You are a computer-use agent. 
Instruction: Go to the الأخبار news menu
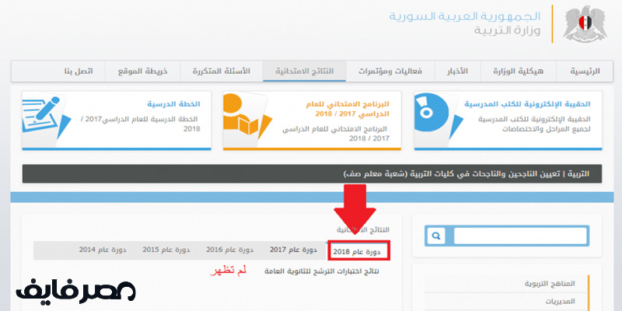pyautogui.click(x=460, y=72)
